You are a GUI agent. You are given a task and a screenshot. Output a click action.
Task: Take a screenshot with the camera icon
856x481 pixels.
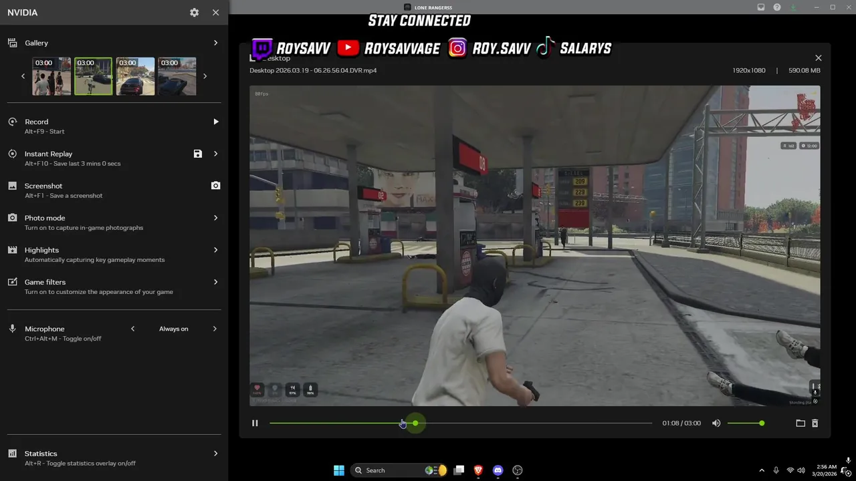tap(215, 186)
